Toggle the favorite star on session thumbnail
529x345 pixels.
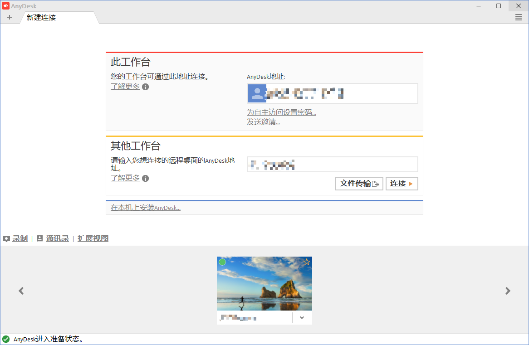[306, 262]
